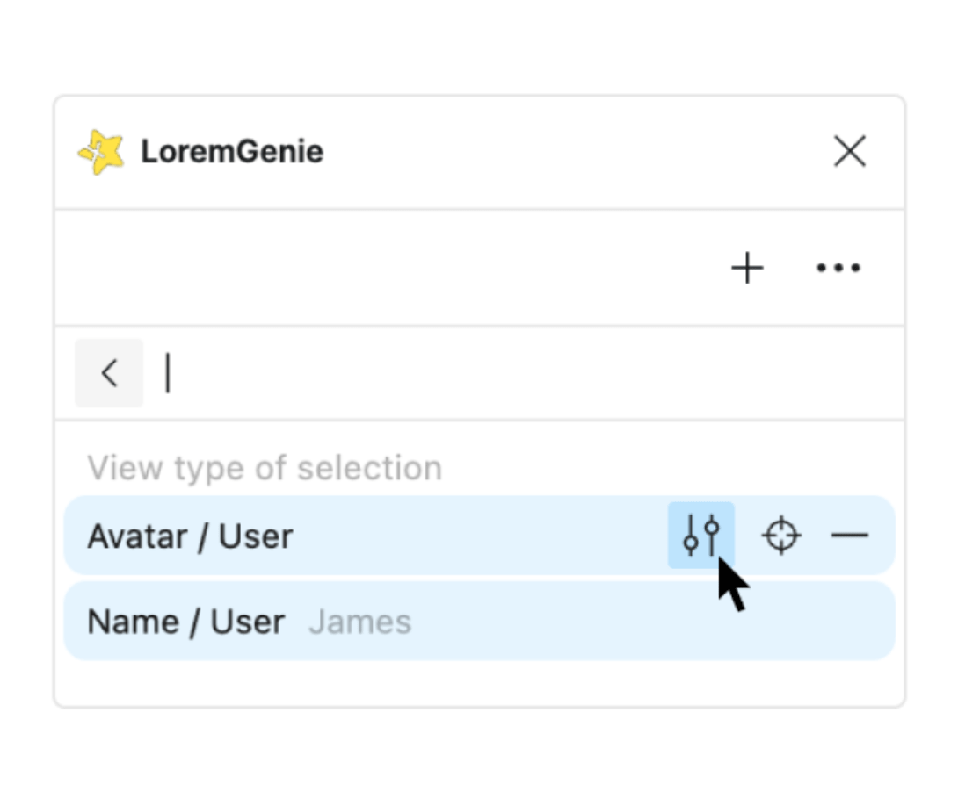Close the LoremGenie plugin panel
The image size is (958, 806).
[x=850, y=152]
